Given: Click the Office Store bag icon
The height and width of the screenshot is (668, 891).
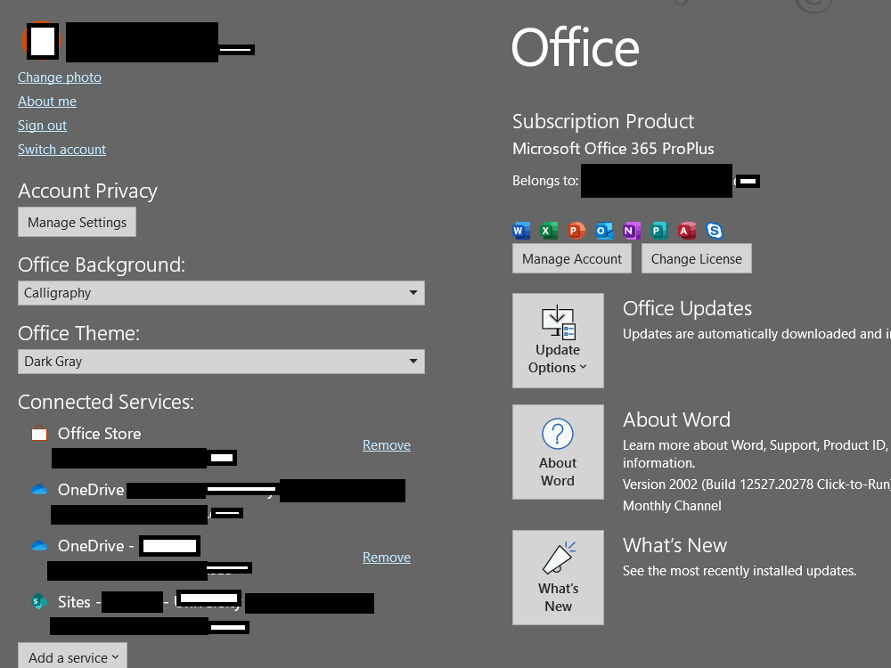Looking at the screenshot, I should tap(39, 434).
